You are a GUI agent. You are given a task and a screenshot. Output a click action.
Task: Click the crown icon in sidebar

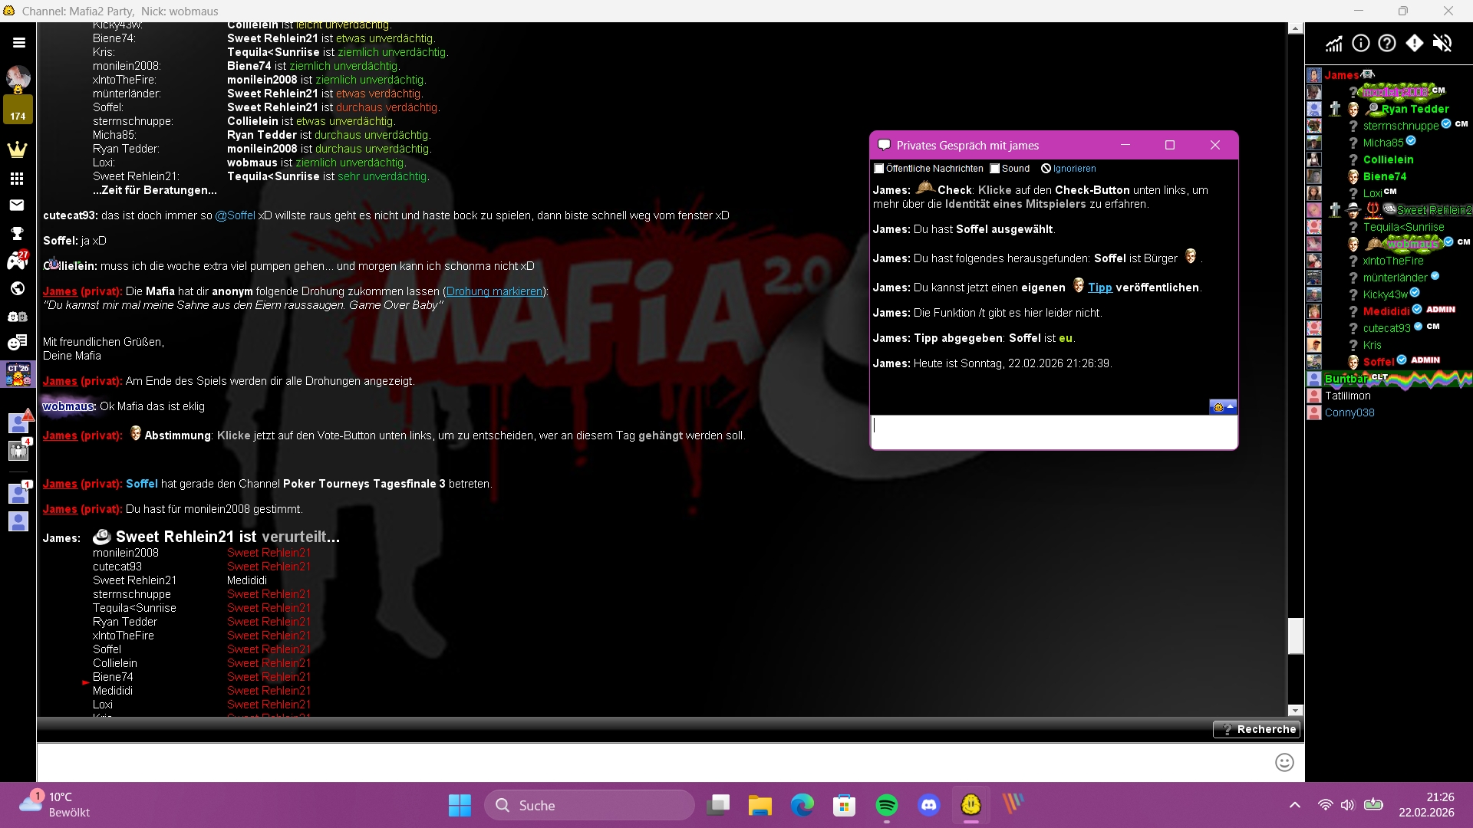click(x=17, y=149)
